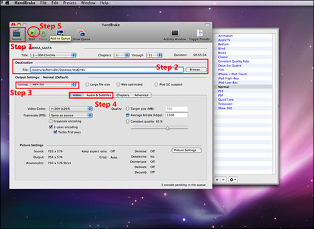Select the iPhone / iPod Touch preset
Screen dimensions: 314x229
coord(232,74)
